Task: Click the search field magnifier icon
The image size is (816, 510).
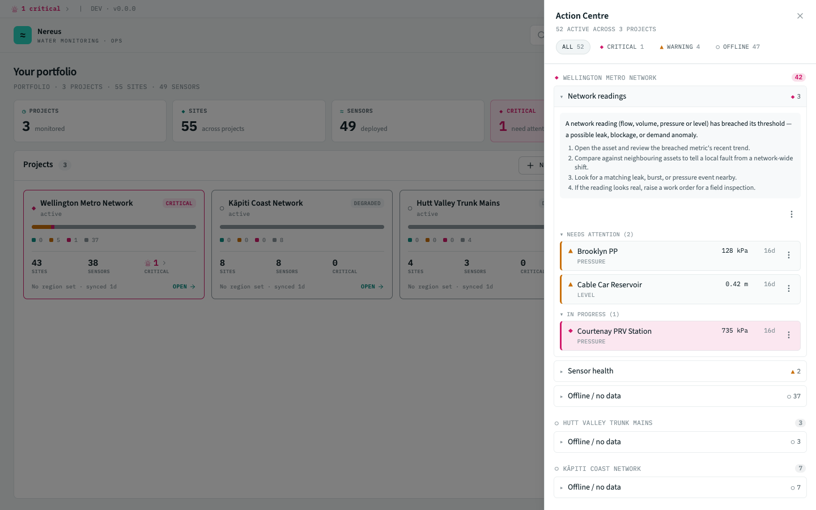Action: pos(541,35)
